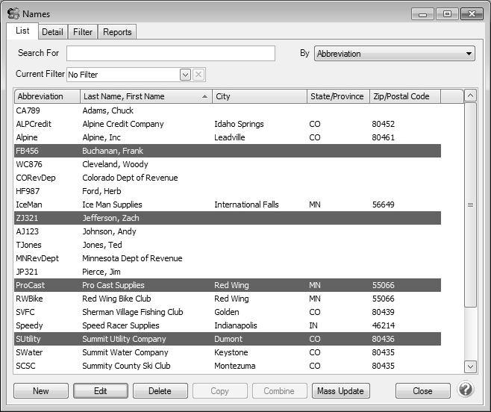Open the Filter tab

(x=83, y=32)
